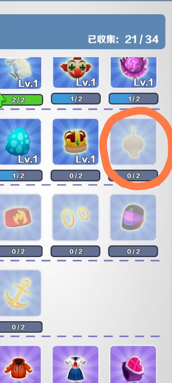Select the red flame headband item
The image size is (172, 383).
(20, 218)
